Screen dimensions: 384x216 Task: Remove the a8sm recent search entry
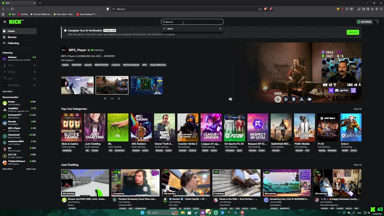tap(220, 29)
